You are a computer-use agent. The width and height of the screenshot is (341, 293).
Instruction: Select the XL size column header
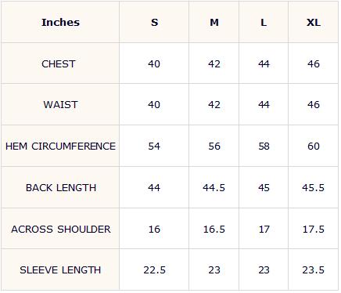314,23
